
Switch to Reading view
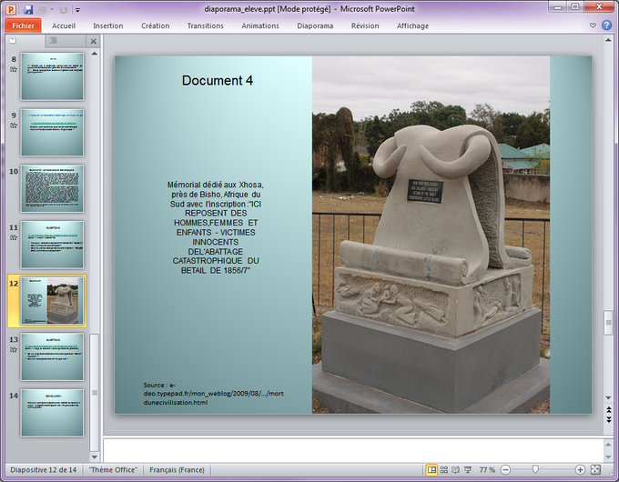tap(455, 470)
